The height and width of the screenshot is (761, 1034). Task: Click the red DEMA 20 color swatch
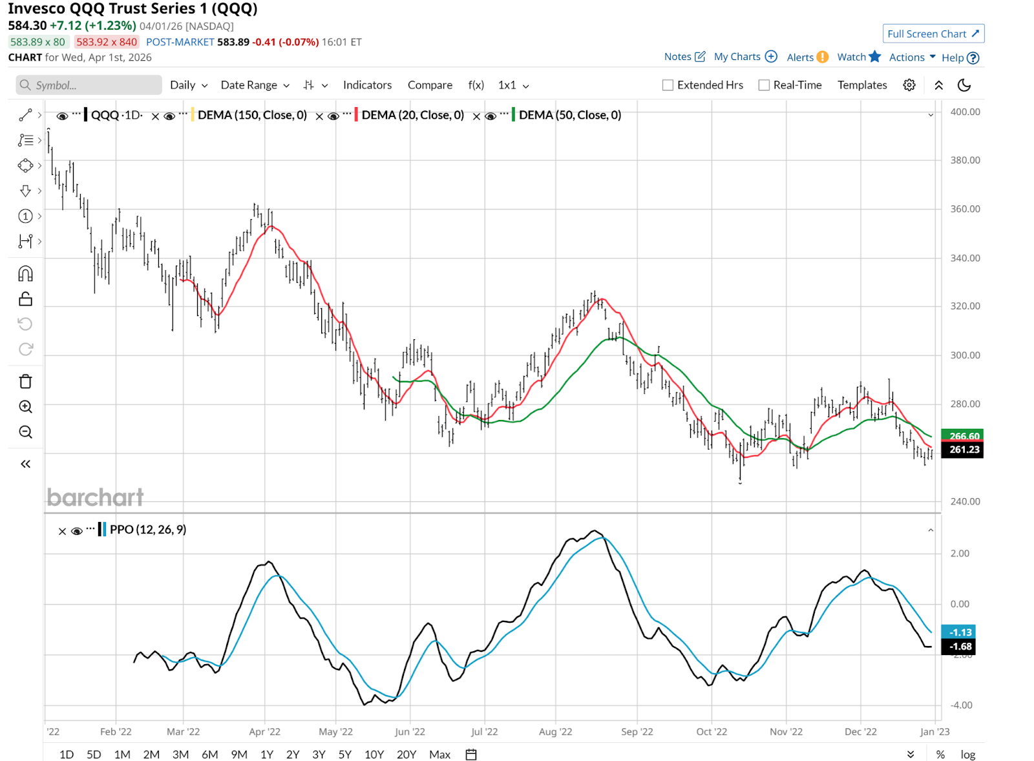pos(357,115)
